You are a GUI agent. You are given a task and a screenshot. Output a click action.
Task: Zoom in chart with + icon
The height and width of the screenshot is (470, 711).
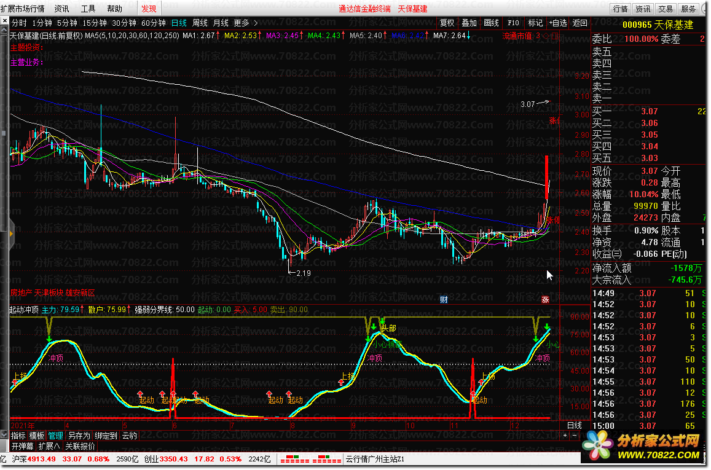point(565,435)
